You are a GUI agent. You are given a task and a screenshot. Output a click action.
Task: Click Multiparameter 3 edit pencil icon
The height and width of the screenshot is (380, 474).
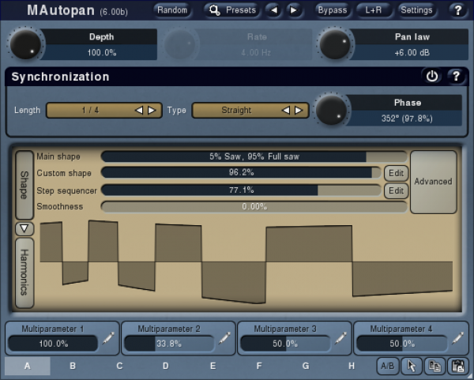click(340, 338)
